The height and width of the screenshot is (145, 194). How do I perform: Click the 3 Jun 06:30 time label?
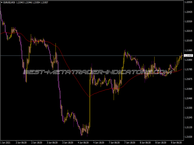[53, 142]
